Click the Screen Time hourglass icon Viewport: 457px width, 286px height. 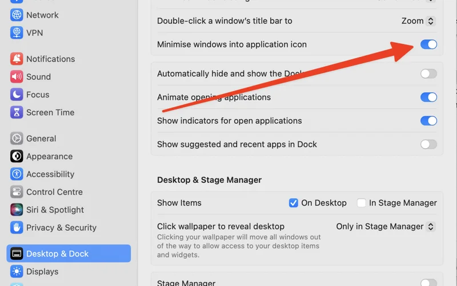(17, 112)
